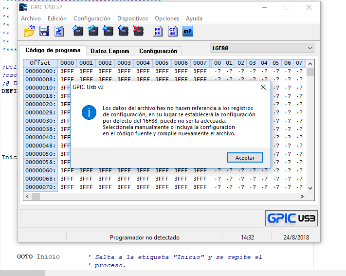Click the right arrow of the horizontal scrollbar
The width and height of the screenshot is (346, 276).
302,196
